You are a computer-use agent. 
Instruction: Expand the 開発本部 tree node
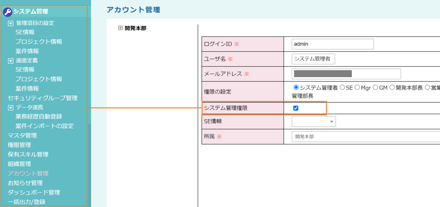120,28
